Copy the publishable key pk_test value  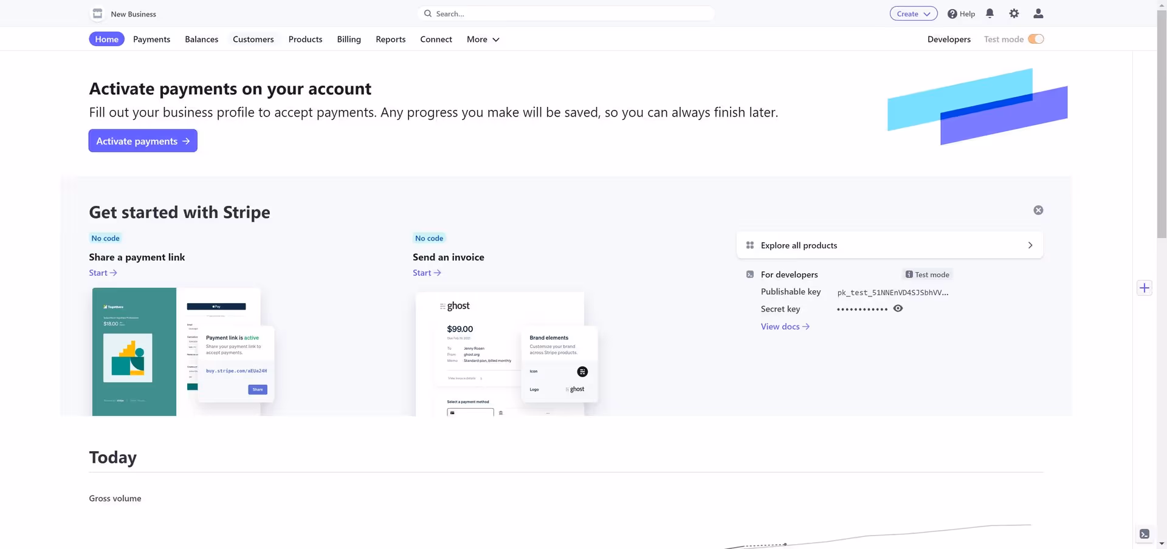pyautogui.click(x=892, y=292)
